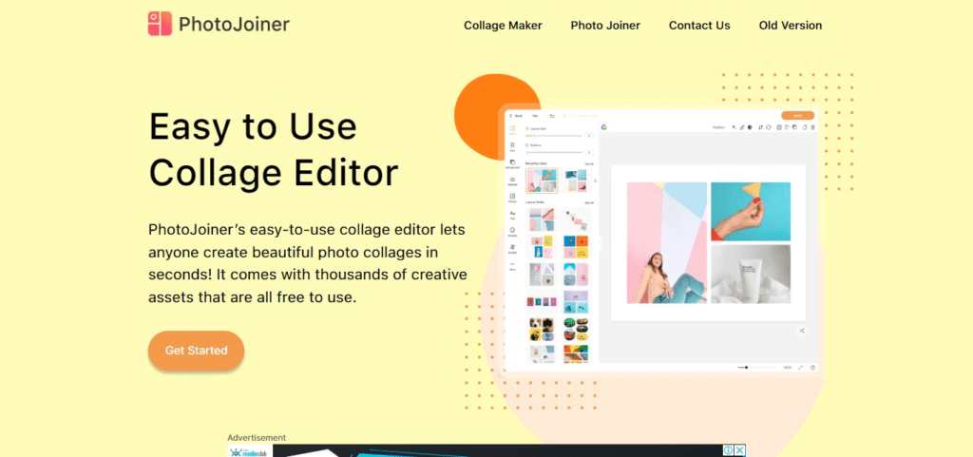The image size is (973, 457).
Task: Click the shuffle icon below the collage
Action: point(802,331)
